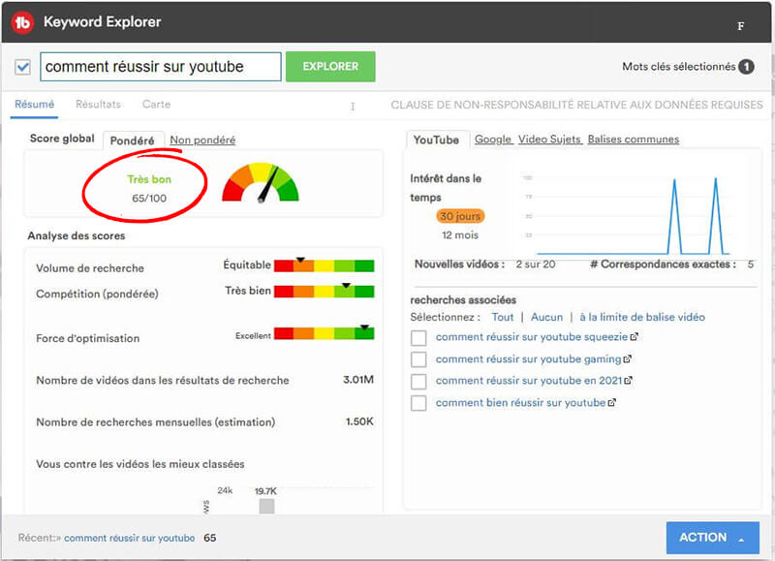Open external link icon for youtube en 2021
Image resolution: width=775 pixels, height=561 pixels.
click(x=628, y=381)
